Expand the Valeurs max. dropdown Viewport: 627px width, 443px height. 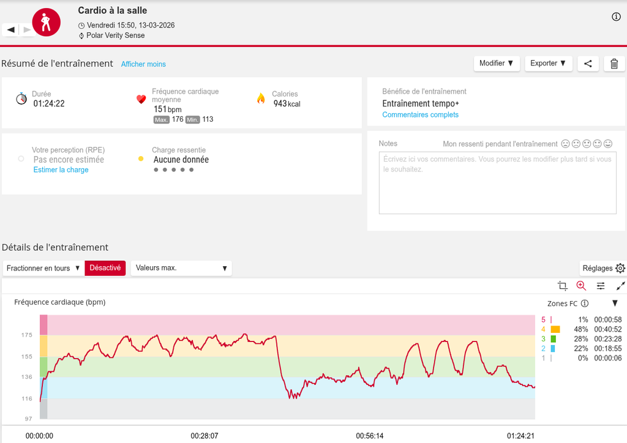(x=181, y=268)
